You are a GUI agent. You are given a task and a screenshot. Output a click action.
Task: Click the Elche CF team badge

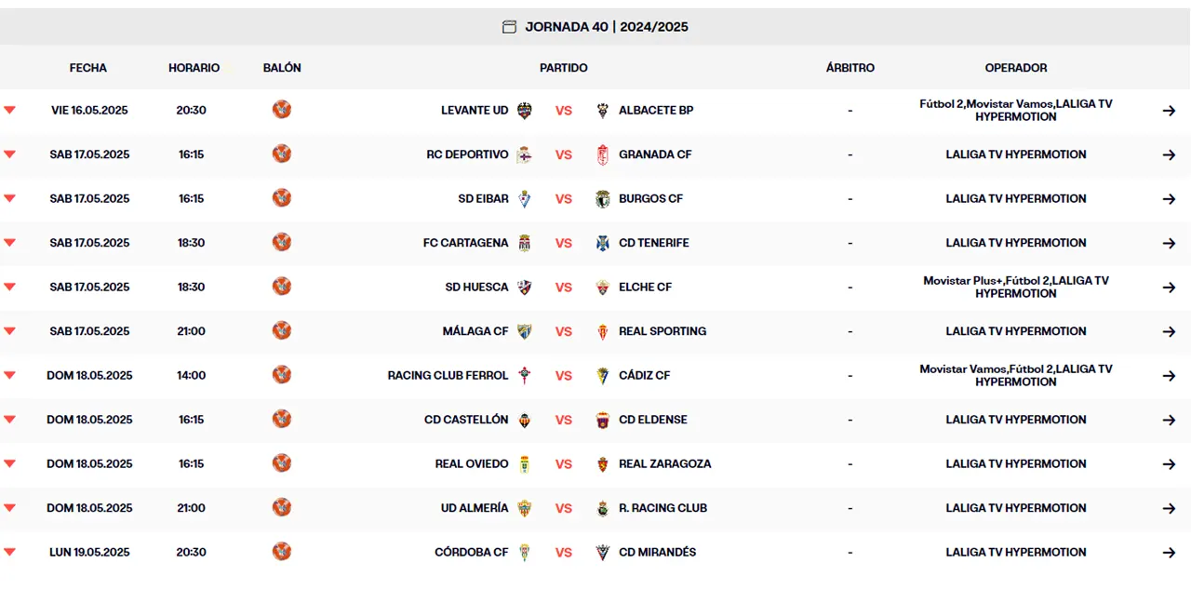602,287
